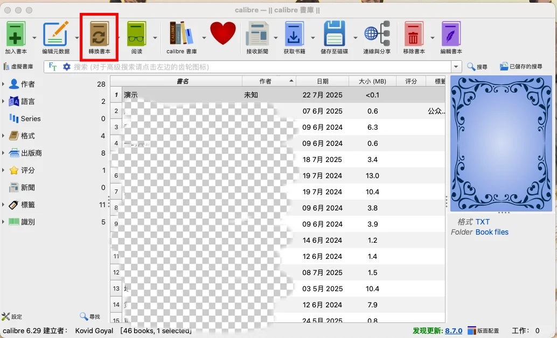Open the TXT format link
Viewport: 557px width, 338px height.
click(483, 222)
